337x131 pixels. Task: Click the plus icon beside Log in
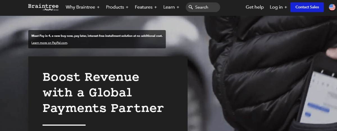click(x=286, y=7)
